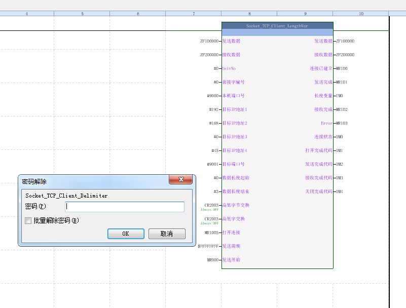Click the $FFFFFFFF 发送周期 operand
This screenshot has width=406, height=308.
click(x=208, y=246)
